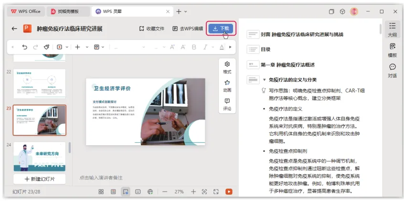The image size is (404, 201).
Task: Open the 动画 animation panel
Action: click(227, 86)
